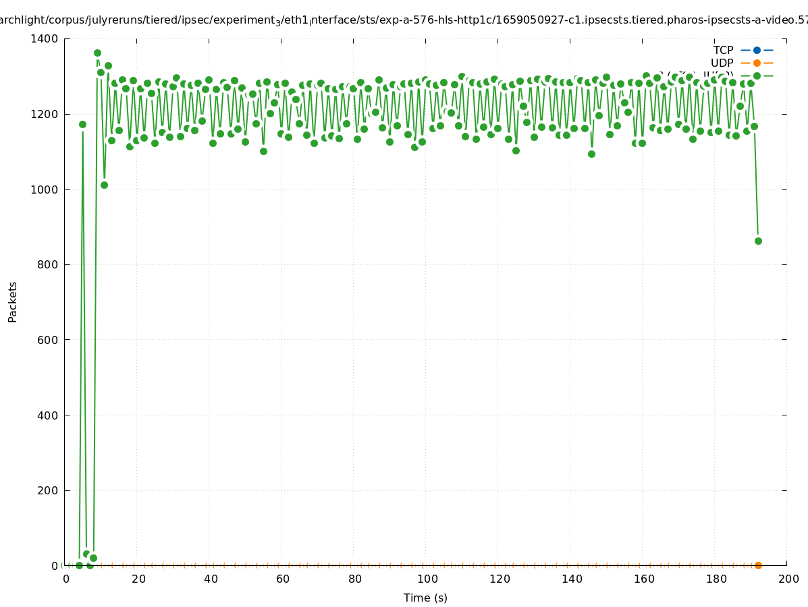808x607 pixels.
Task: Click the final green data point near 860 packets
Action: pyautogui.click(x=758, y=241)
